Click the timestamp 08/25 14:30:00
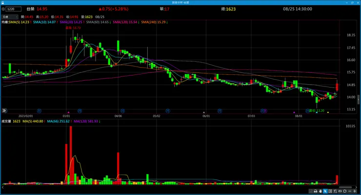Screen dimensions: 361x195 [x=298, y=9]
